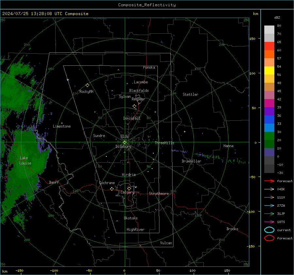Click the yellow diamond radar marker at Didsbury
294x275 pixels.
pos(124,143)
